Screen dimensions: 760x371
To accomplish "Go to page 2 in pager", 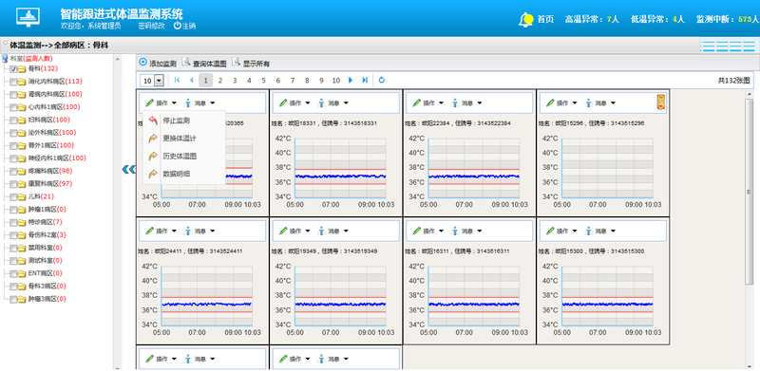I will coord(220,81).
